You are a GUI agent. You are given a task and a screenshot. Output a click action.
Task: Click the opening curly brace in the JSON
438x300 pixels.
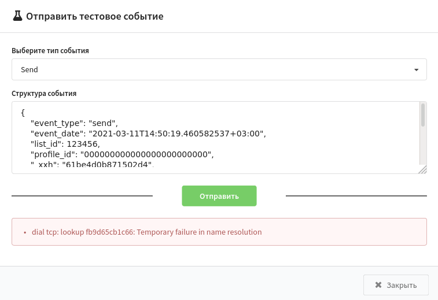click(x=23, y=113)
